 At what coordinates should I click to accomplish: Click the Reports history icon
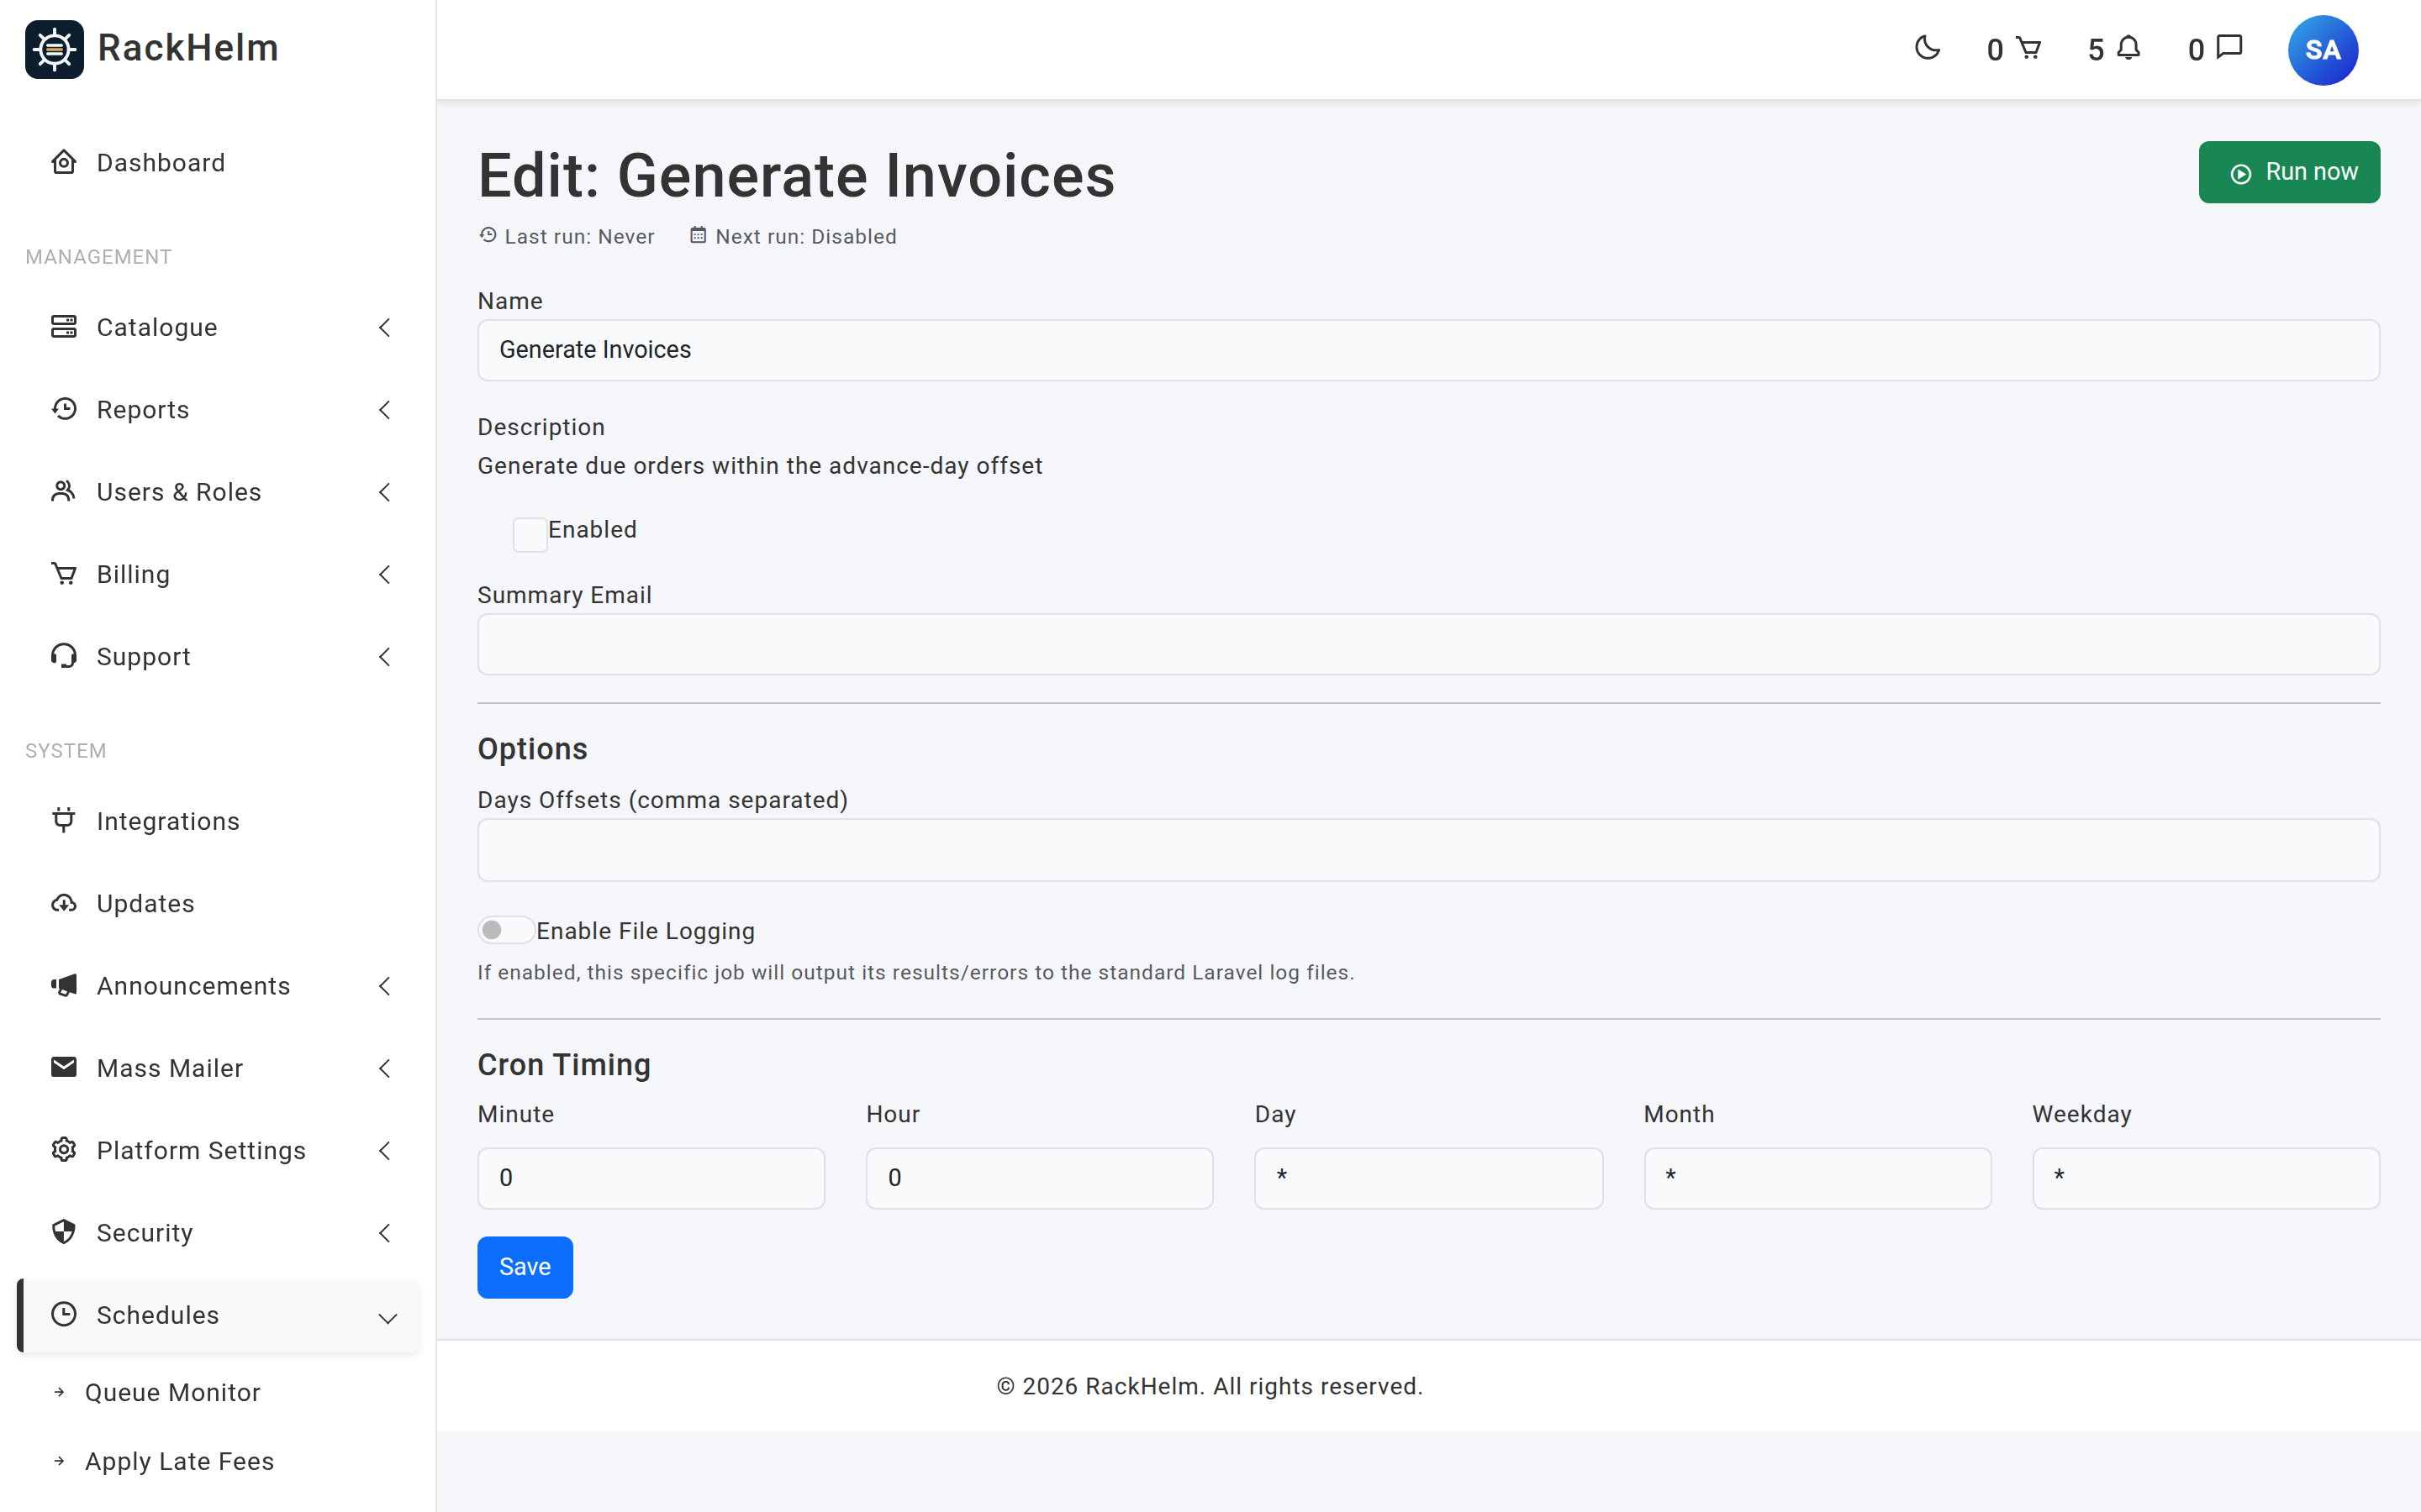[x=64, y=409]
